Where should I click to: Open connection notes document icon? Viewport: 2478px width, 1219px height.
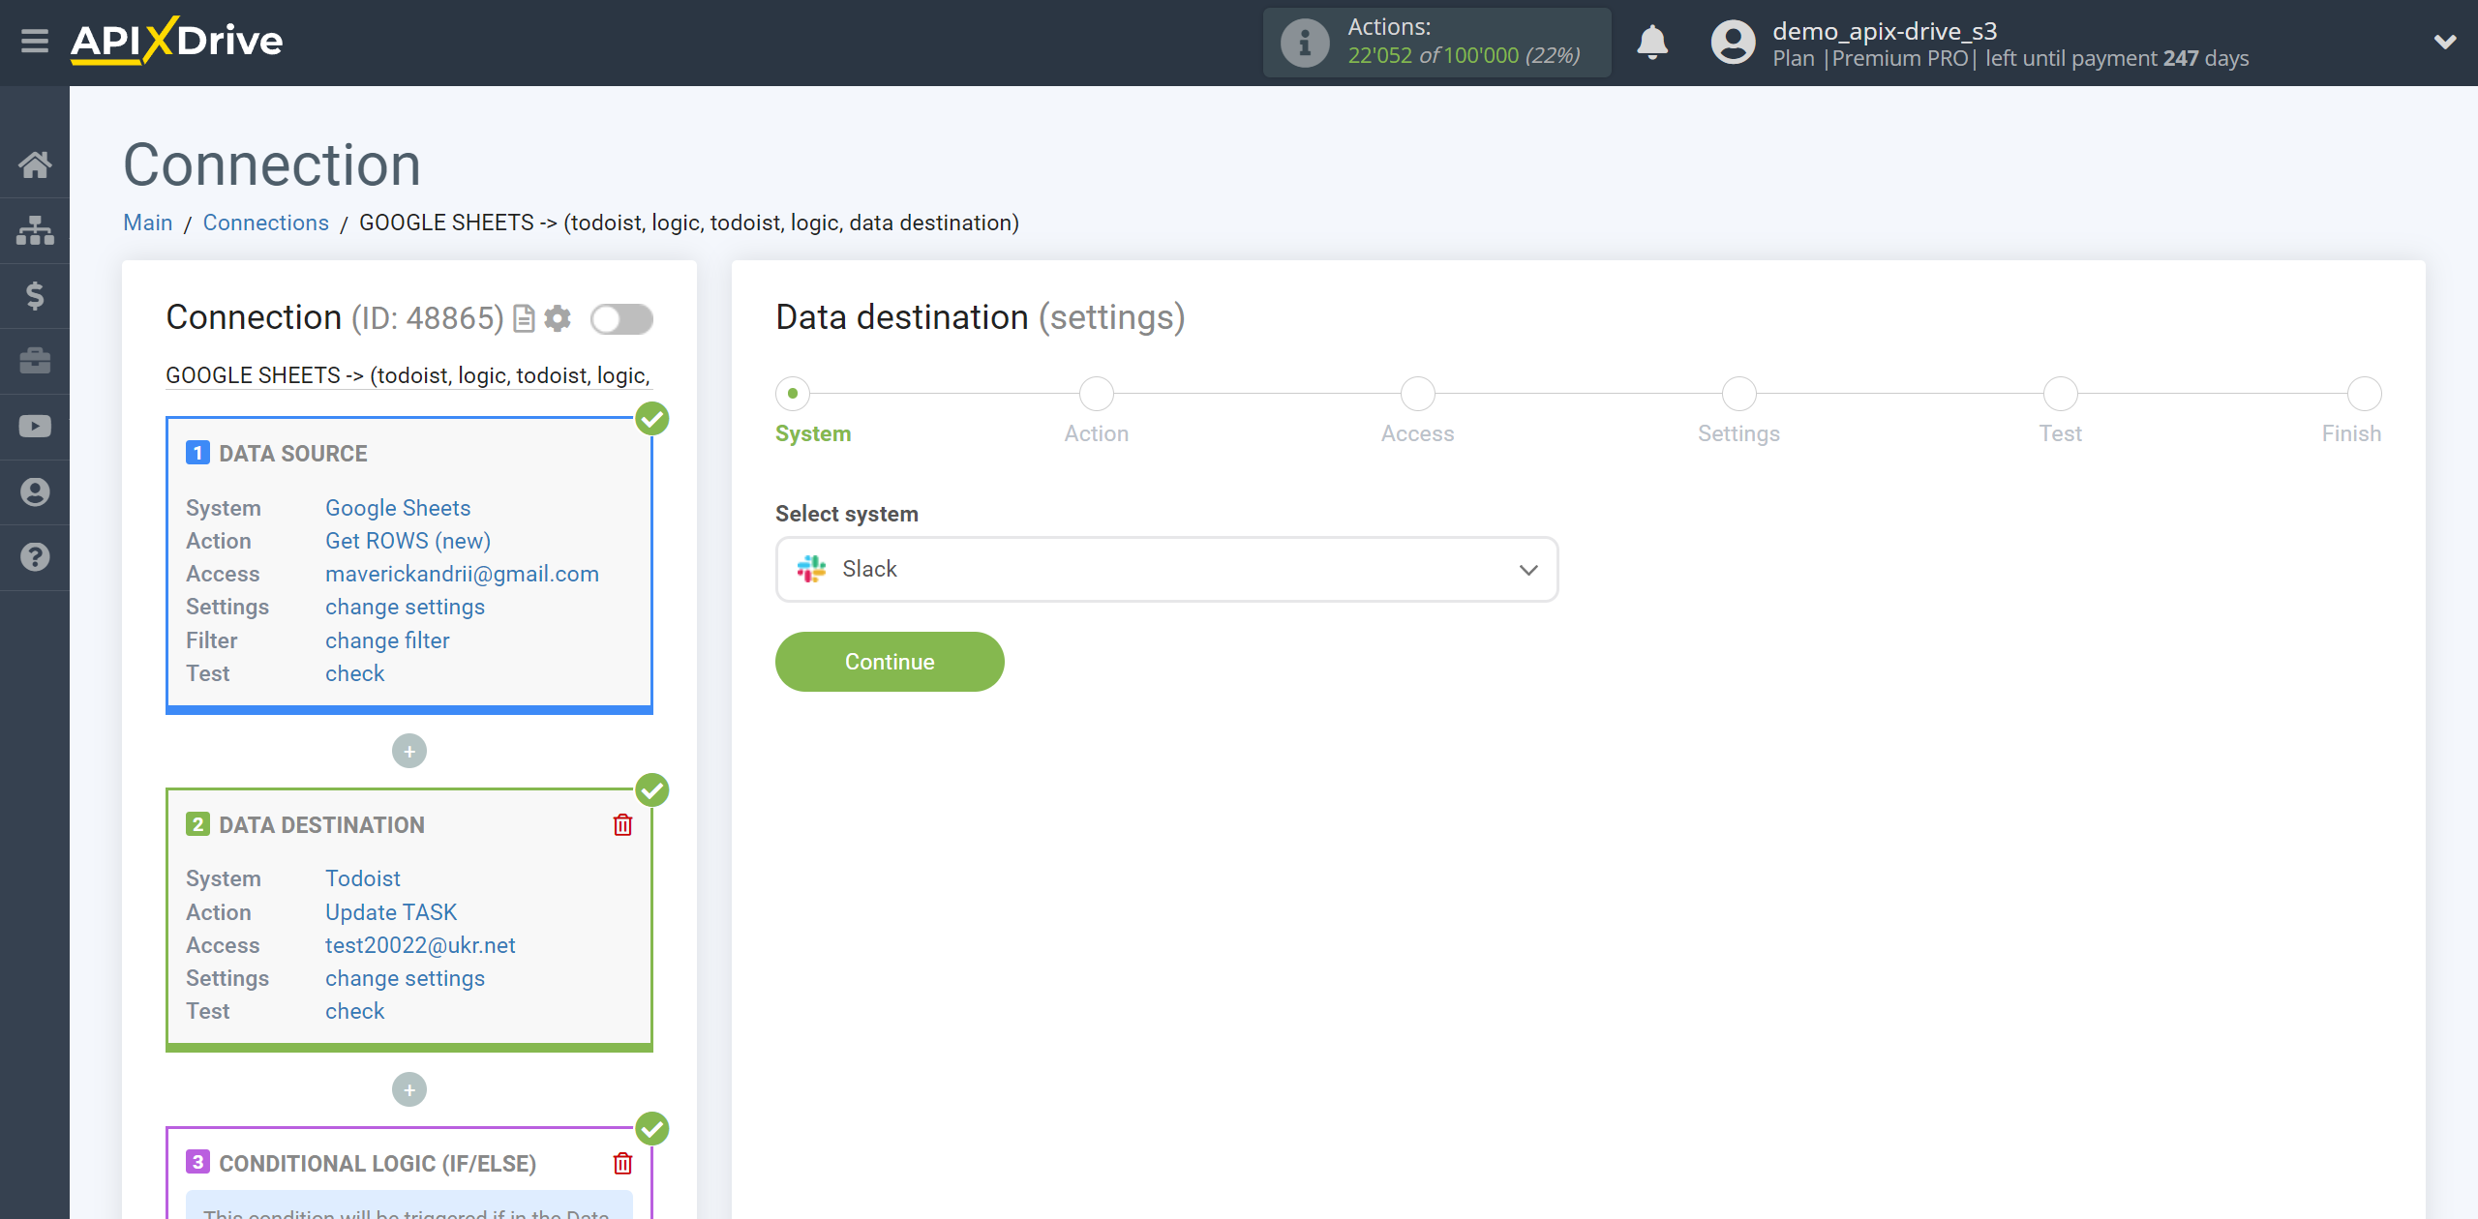pos(524,318)
